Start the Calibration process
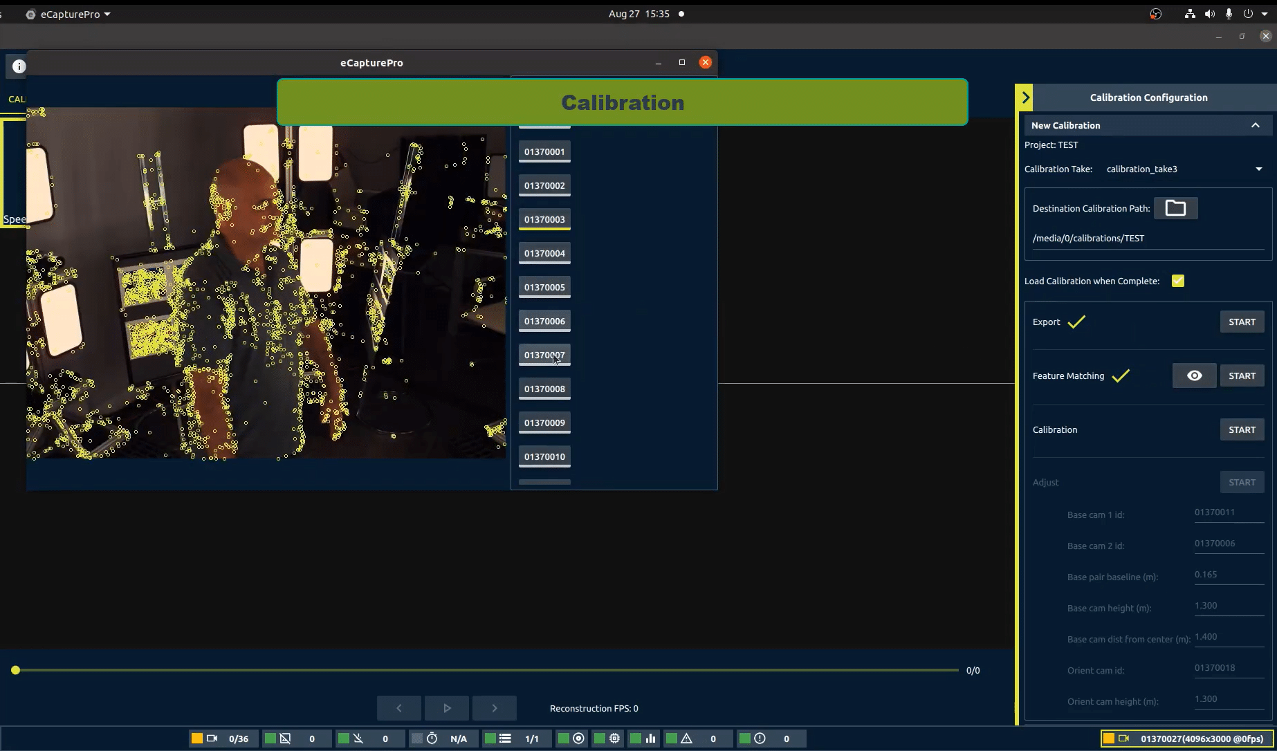1277x751 pixels. 1242,429
